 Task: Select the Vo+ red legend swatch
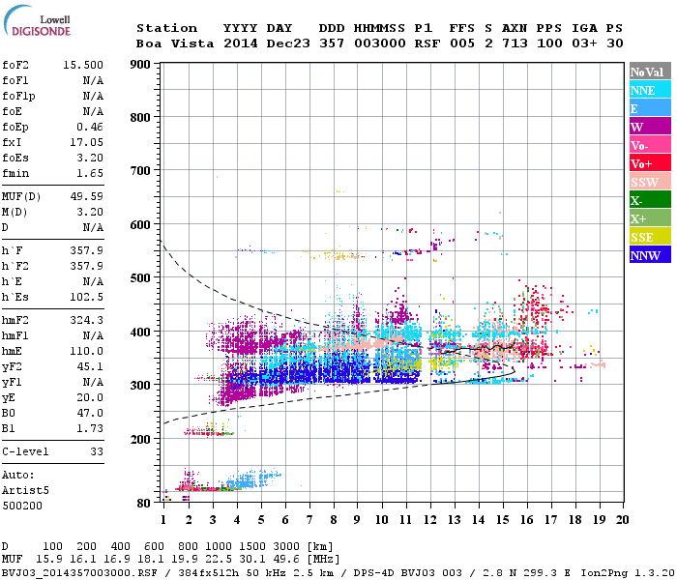[x=650, y=163]
